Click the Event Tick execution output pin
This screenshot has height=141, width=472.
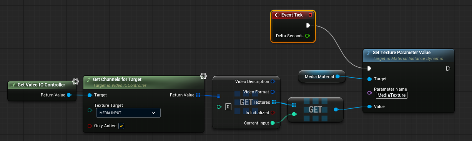(308, 25)
